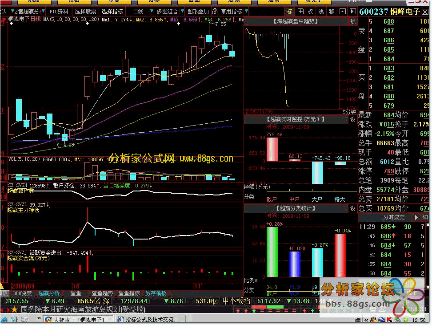
Task: Switch to the 鲨鱼 tab
Action: point(76,293)
